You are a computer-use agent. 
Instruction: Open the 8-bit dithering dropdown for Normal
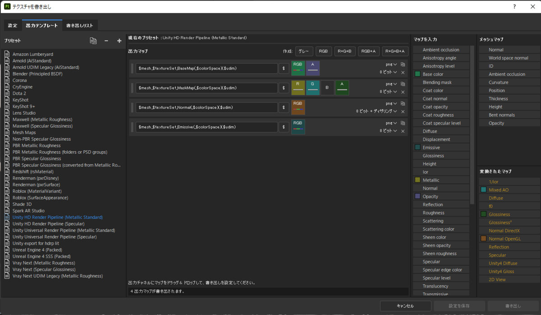(376, 111)
